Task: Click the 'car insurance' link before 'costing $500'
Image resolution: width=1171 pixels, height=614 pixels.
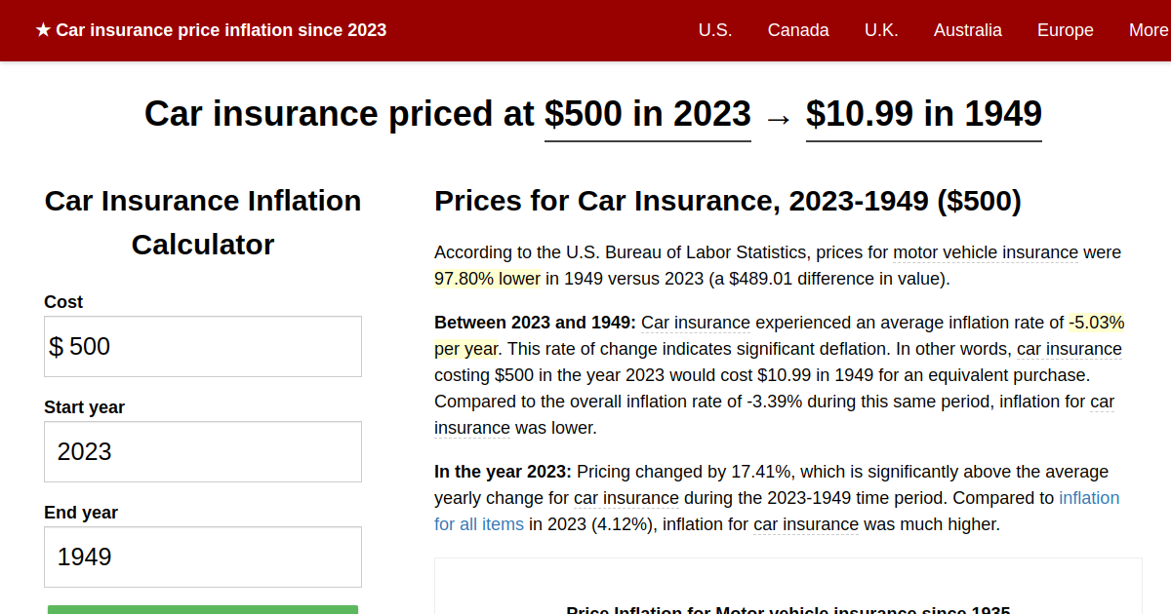Action: pyautogui.click(x=1070, y=349)
